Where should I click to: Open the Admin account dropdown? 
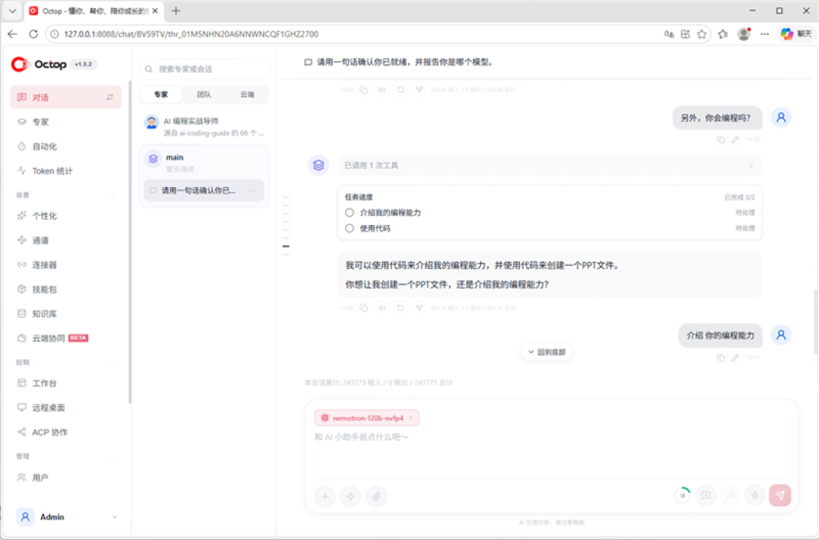tap(67, 517)
